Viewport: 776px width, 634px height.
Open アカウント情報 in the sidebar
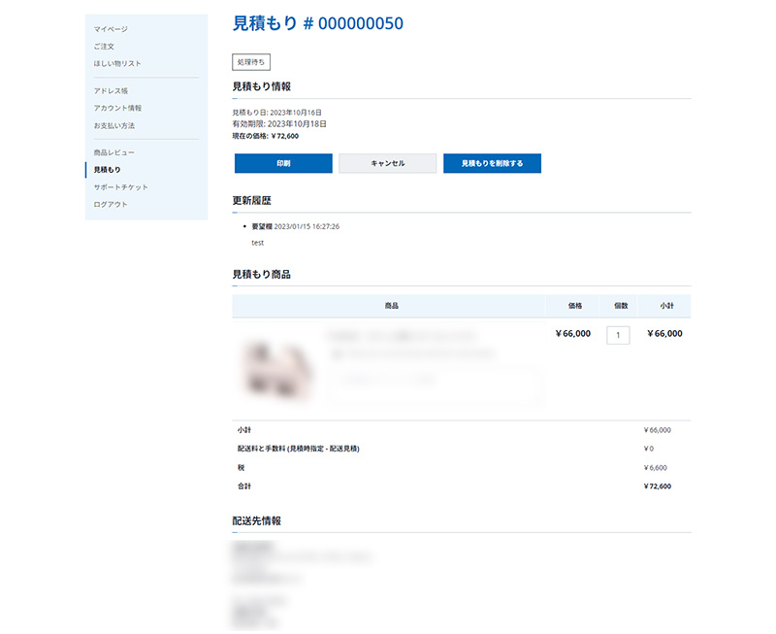tap(117, 109)
